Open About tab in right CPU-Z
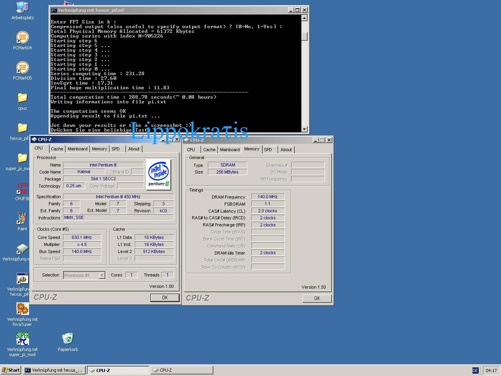This screenshot has height=376, width=501. [x=286, y=150]
